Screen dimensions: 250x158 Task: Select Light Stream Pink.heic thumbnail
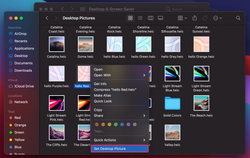click(57, 103)
